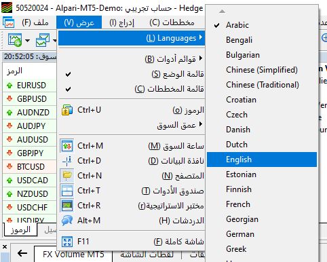Switch to the screenshots tab in toolbox
The image size is (327, 262).
[147, 255]
